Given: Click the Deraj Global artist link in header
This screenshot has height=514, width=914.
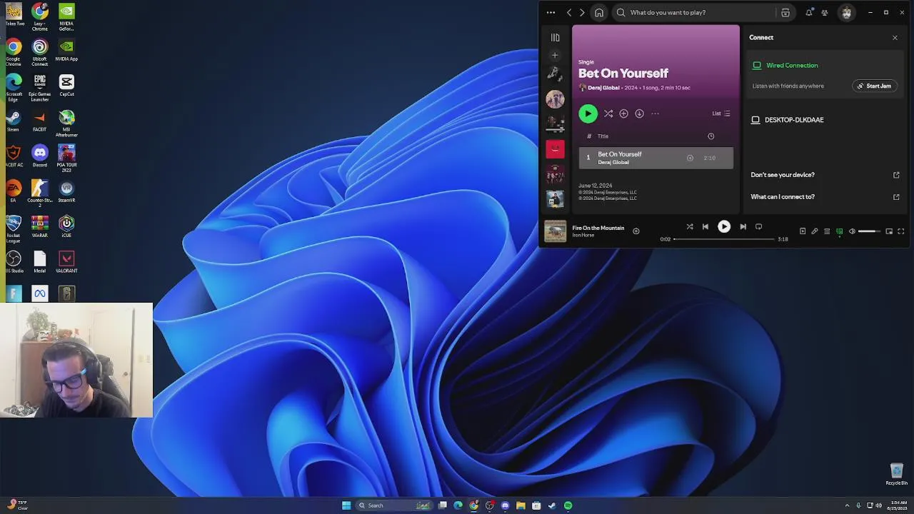Looking at the screenshot, I should pyautogui.click(x=603, y=88).
